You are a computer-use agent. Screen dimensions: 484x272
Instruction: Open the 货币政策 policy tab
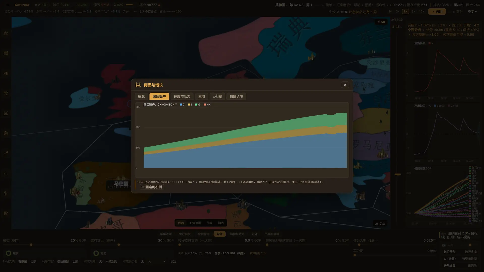(166, 234)
